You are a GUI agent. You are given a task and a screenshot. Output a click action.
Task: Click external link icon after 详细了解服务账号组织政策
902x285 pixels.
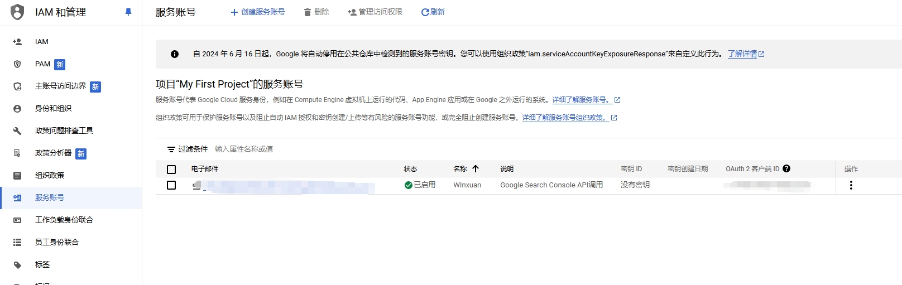(614, 118)
